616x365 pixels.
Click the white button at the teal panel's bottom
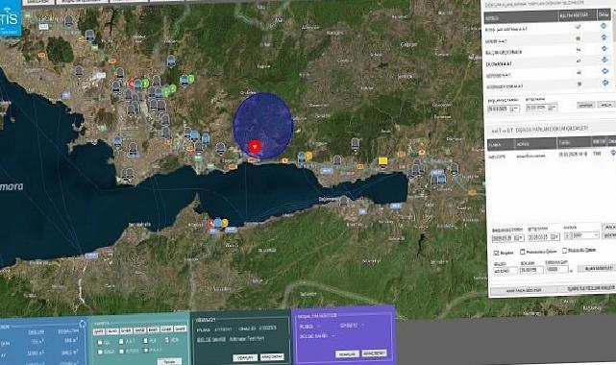click(x=169, y=362)
